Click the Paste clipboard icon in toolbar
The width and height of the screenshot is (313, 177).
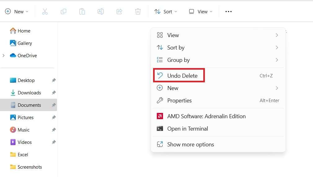click(82, 11)
